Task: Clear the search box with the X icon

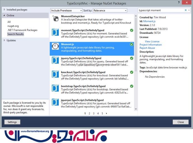Action: tap(186, 10)
